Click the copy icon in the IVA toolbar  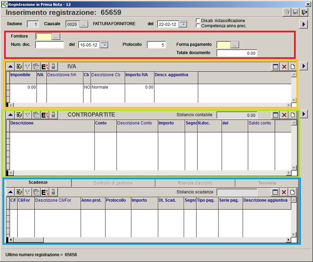point(36,67)
